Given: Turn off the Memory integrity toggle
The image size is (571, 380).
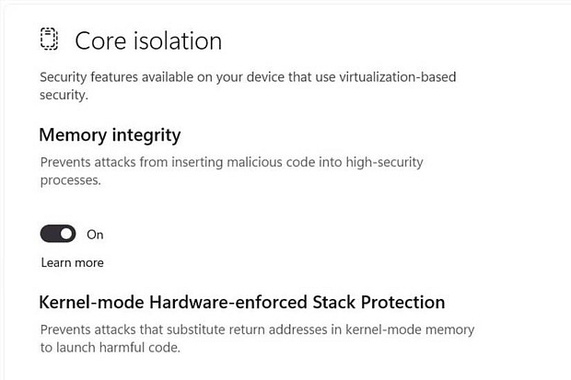Looking at the screenshot, I should point(58,234).
